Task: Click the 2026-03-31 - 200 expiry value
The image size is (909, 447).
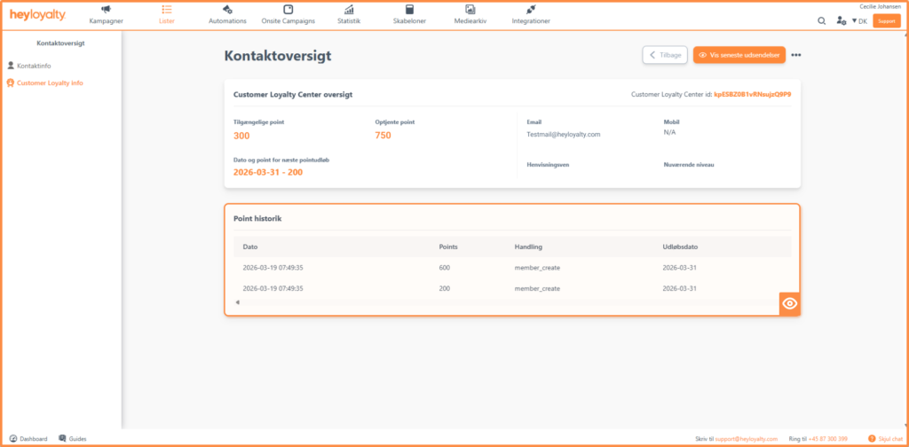Action: 268,172
